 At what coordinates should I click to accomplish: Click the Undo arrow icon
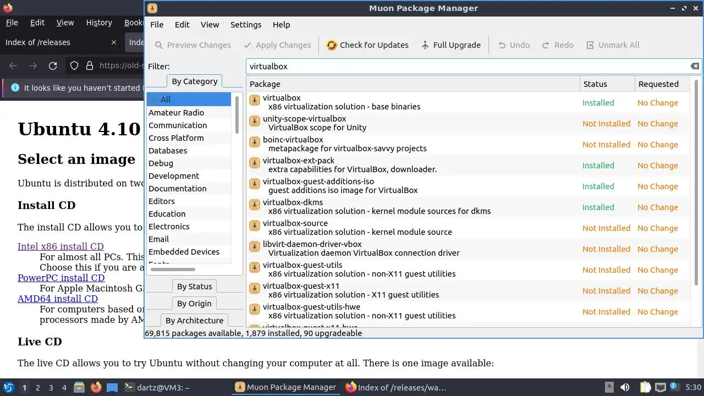pyautogui.click(x=502, y=45)
